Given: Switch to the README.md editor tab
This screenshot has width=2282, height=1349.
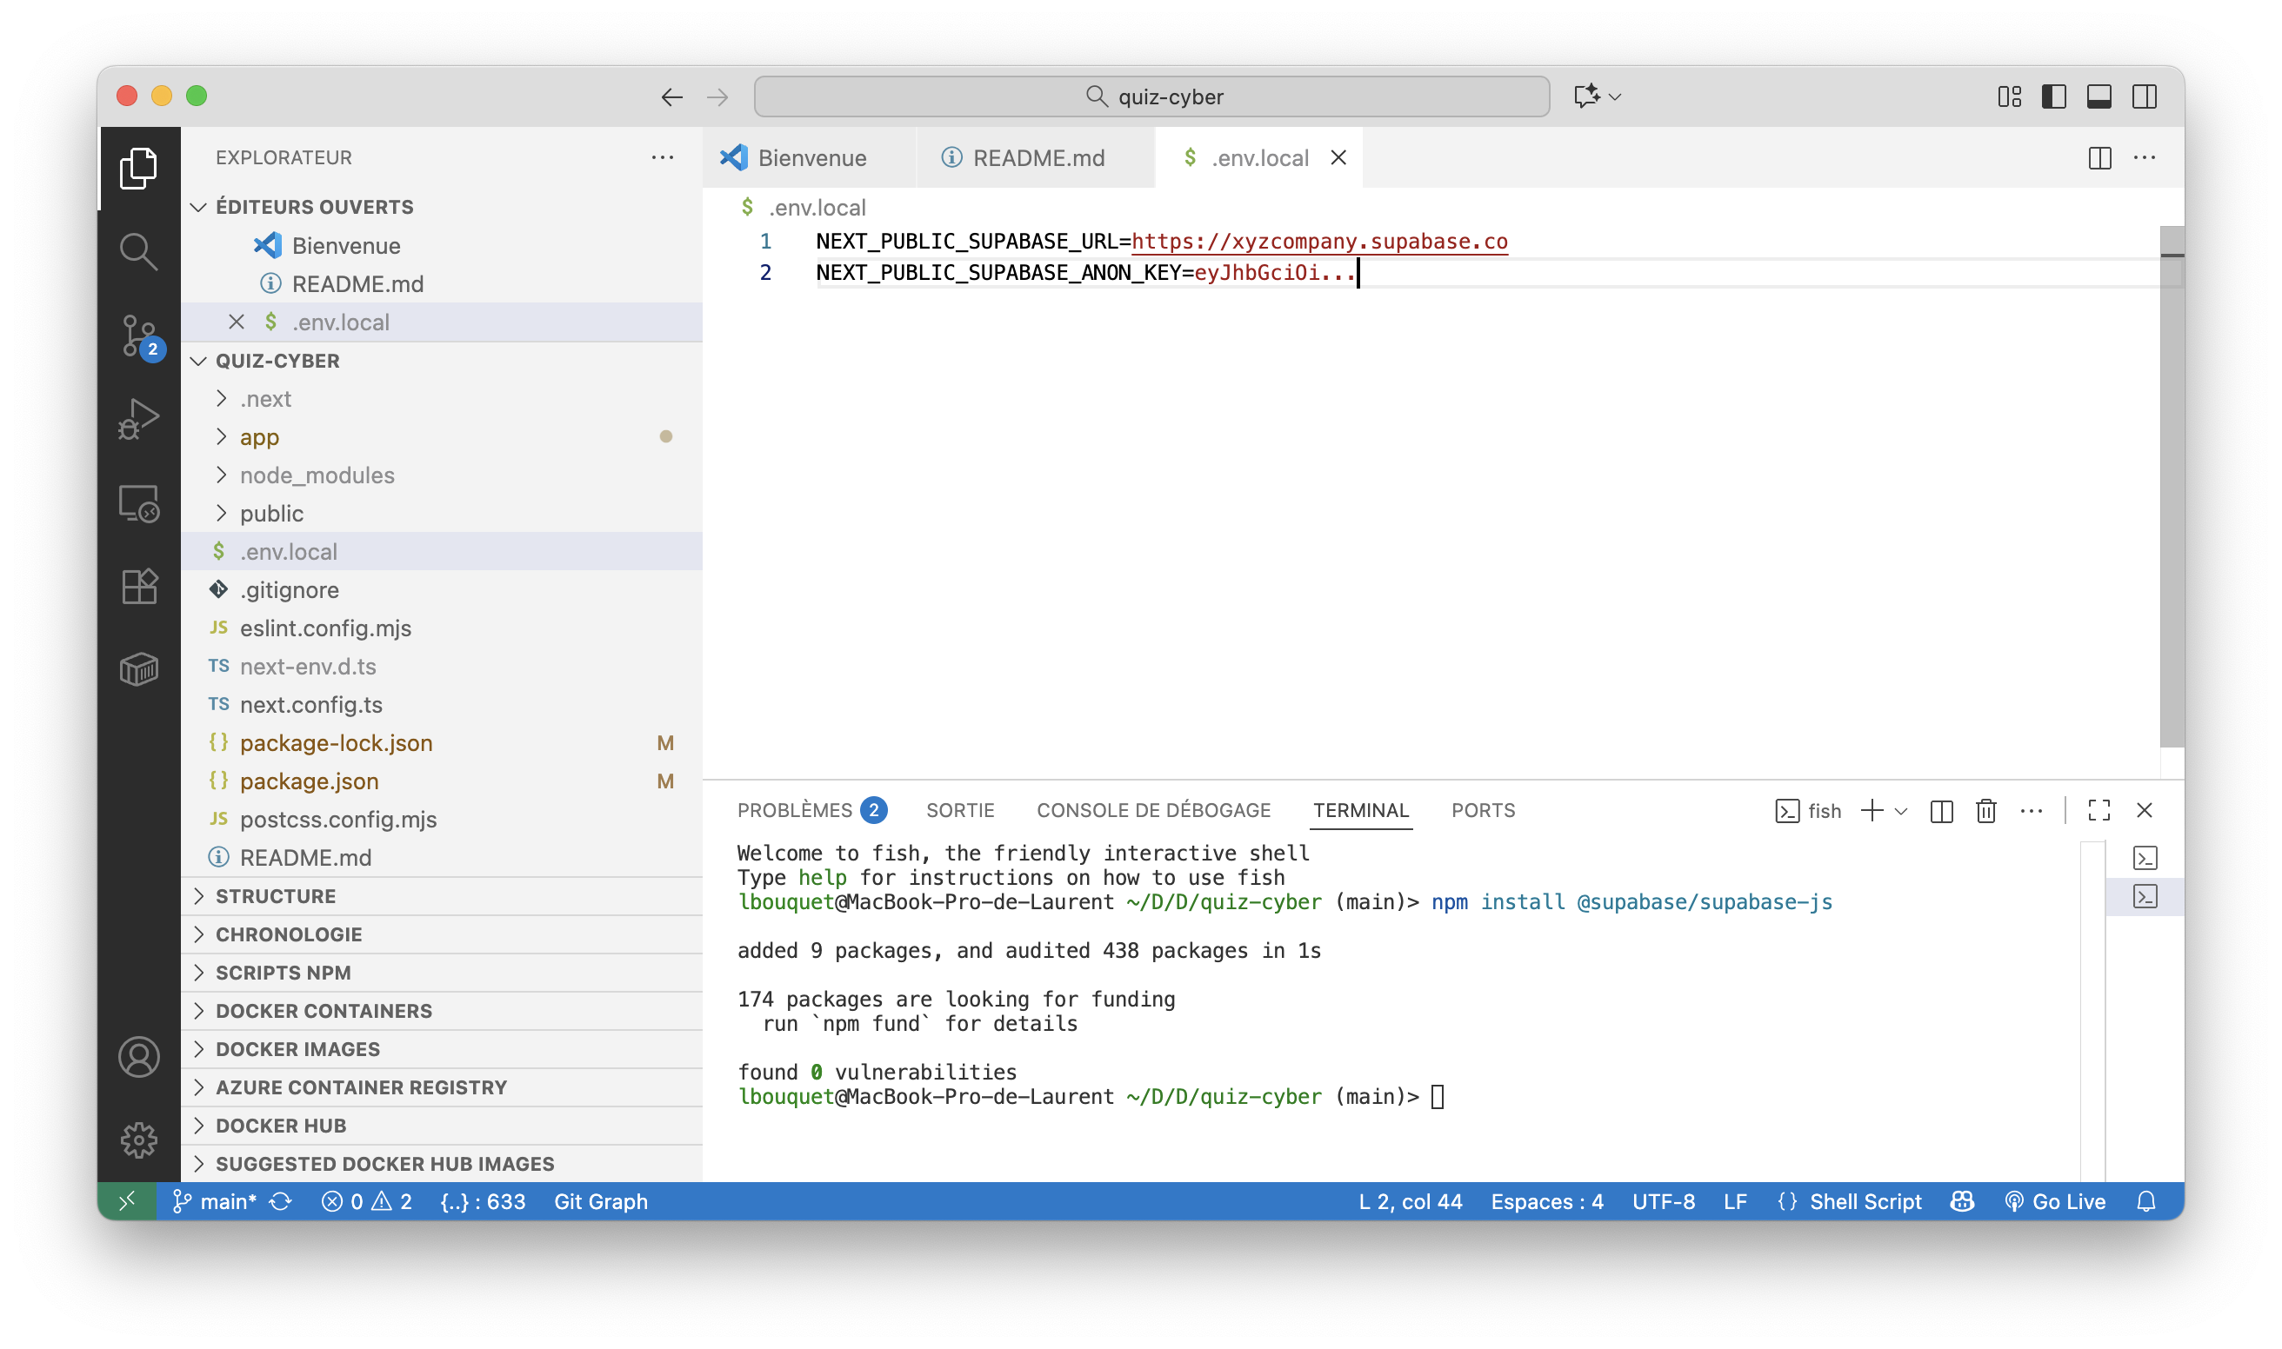Looking at the screenshot, I should pyautogui.click(x=1037, y=158).
